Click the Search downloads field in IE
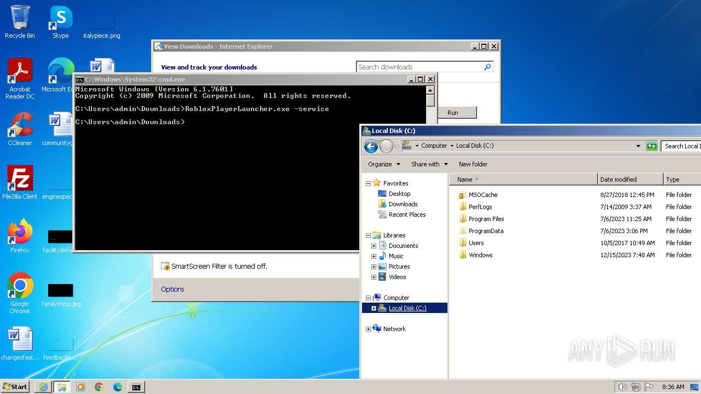 pyautogui.click(x=424, y=67)
